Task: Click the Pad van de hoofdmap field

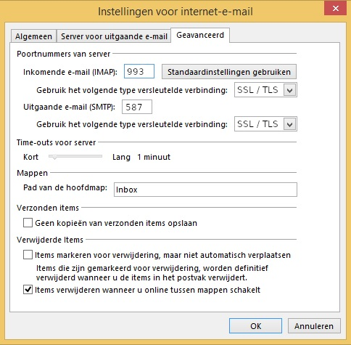Action: tap(205, 190)
